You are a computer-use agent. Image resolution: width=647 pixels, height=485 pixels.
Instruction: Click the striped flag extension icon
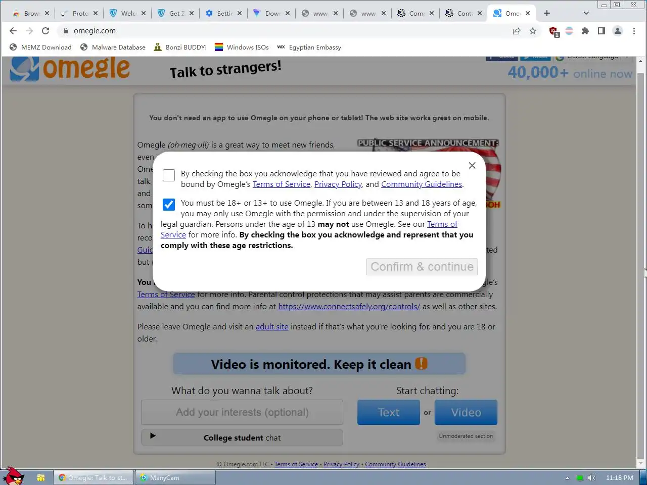point(569,31)
